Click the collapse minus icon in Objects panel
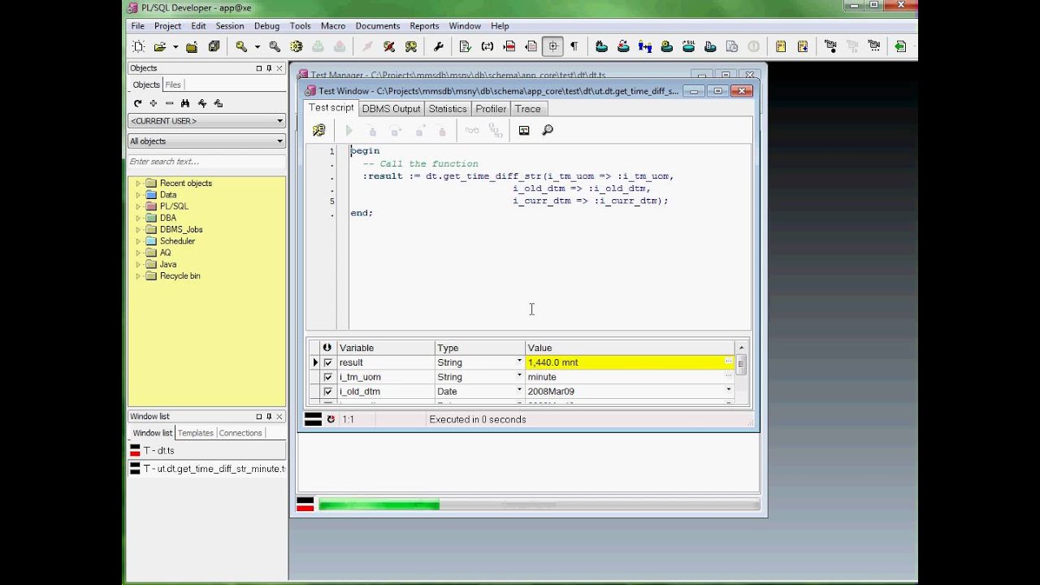Viewport: 1040px width, 585px height. tap(169, 103)
